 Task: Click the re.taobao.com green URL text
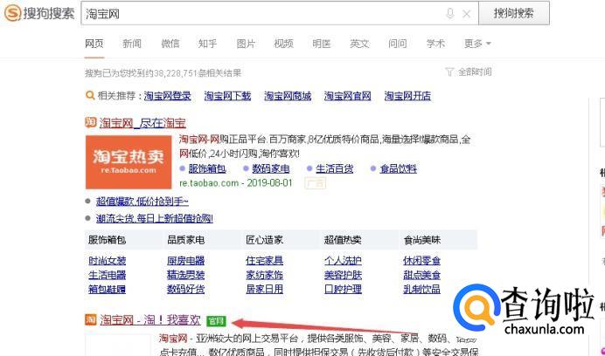pos(209,182)
